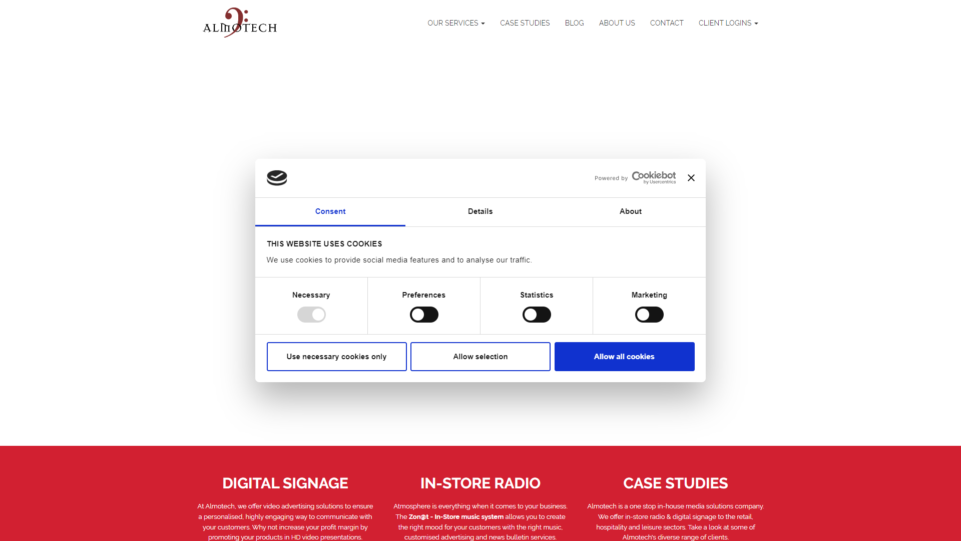The height and width of the screenshot is (541, 961).
Task: Toggle the Necessary cookies switch
Action: pyautogui.click(x=311, y=315)
